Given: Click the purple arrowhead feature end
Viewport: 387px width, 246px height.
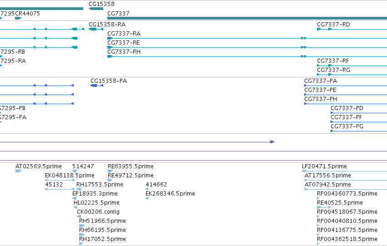Looking at the screenshot, I should [x=272, y=142].
